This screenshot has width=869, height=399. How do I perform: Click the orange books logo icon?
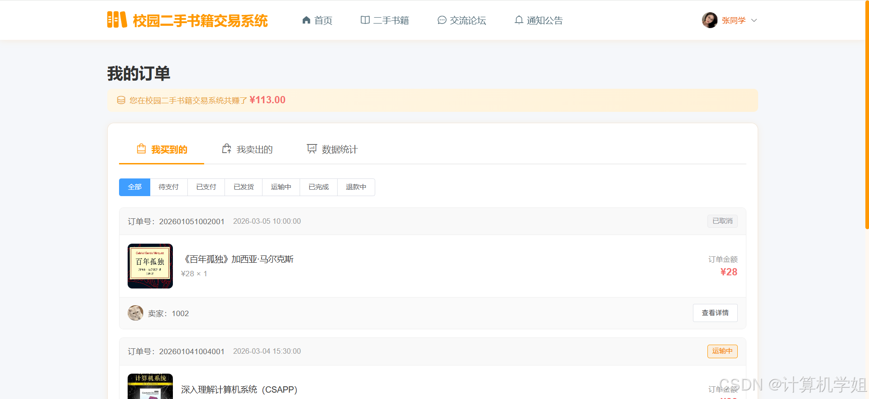pos(117,20)
